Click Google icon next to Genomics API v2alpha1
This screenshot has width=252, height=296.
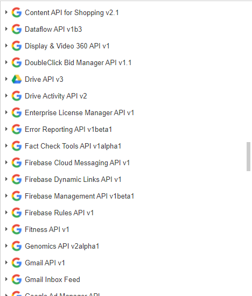[x=17, y=246]
